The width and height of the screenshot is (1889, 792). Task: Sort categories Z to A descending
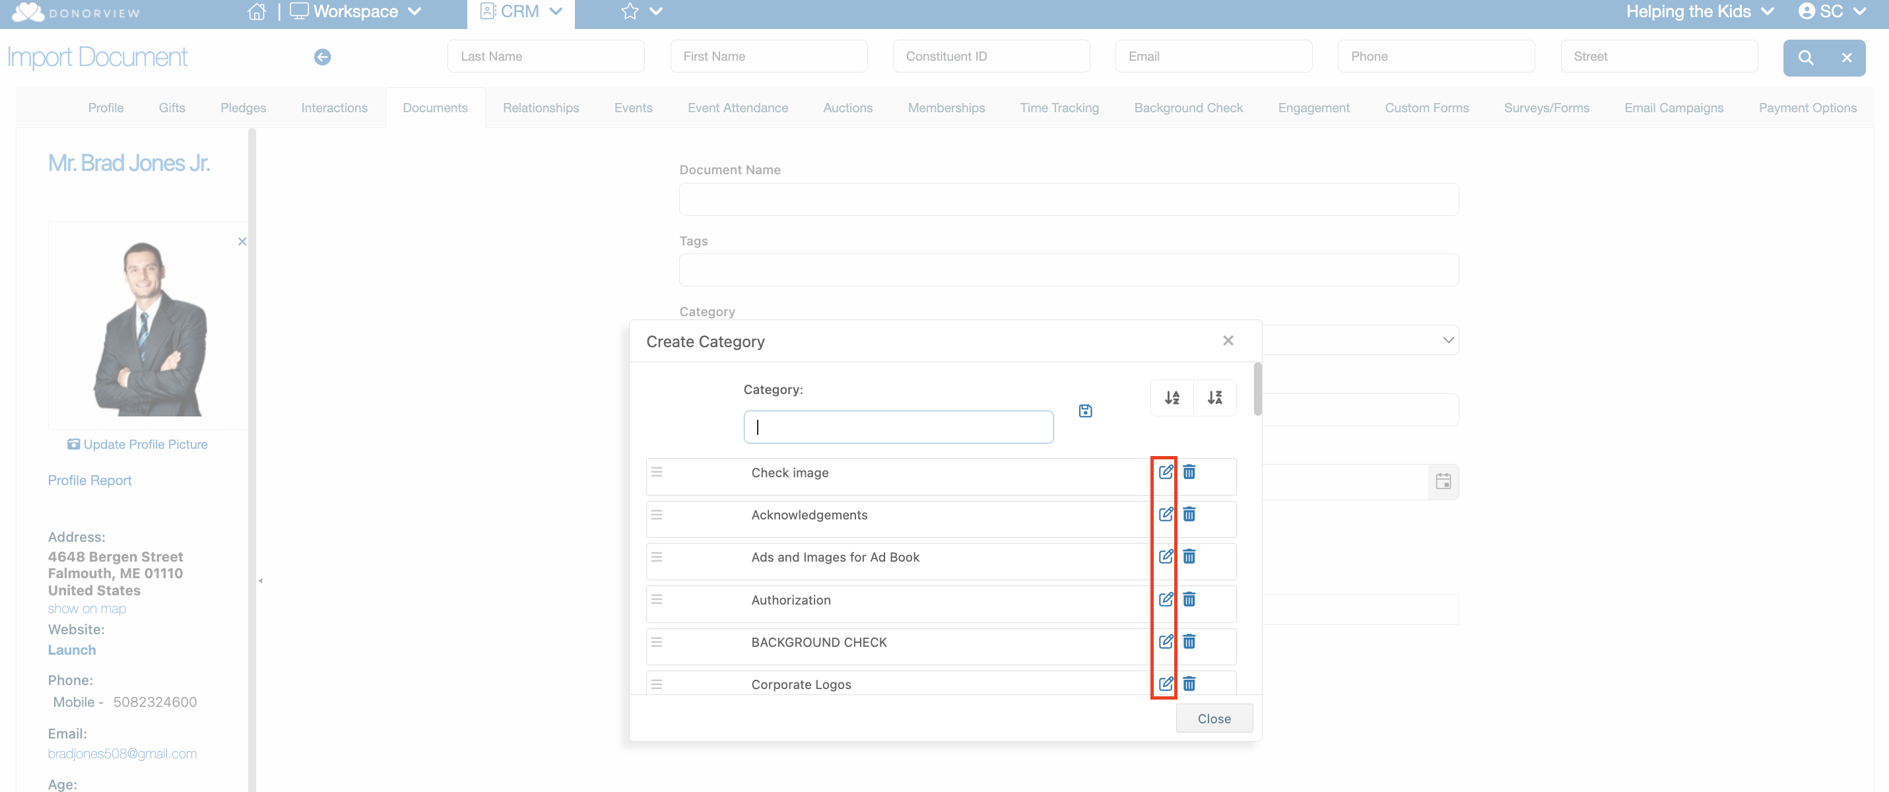point(1214,397)
